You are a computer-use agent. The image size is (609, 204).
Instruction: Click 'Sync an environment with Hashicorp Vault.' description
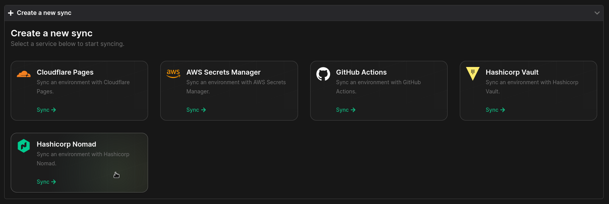click(532, 87)
